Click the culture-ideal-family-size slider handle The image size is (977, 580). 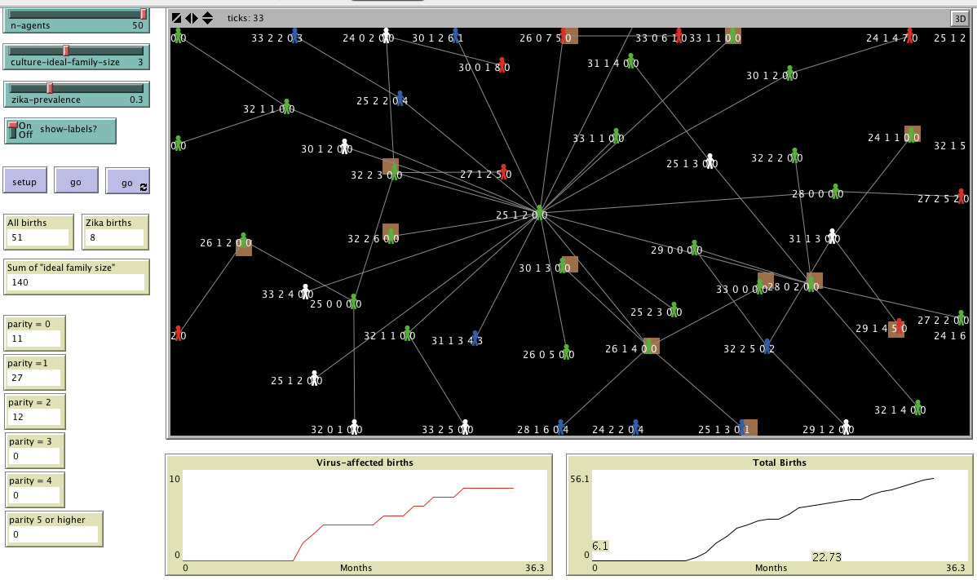[67, 51]
